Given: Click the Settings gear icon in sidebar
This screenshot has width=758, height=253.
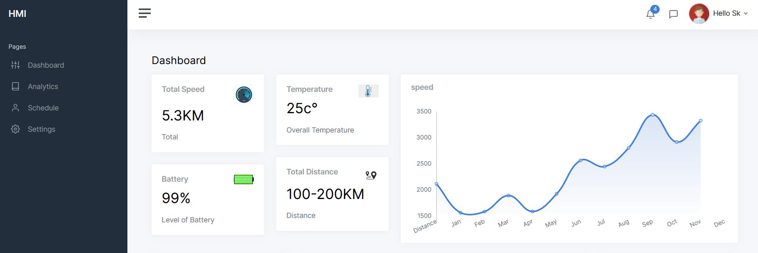Looking at the screenshot, I should [15, 129].
